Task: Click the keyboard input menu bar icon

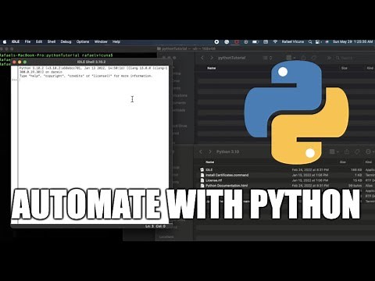Action: pyautogui.click(x=266, y=41)
